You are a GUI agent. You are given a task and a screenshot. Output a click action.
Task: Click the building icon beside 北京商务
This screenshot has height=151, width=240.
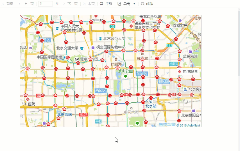tap(185, 89)
